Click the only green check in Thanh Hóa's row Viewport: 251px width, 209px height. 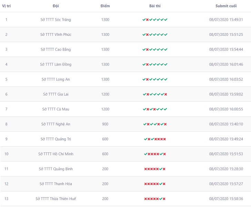tap(161, 184)
